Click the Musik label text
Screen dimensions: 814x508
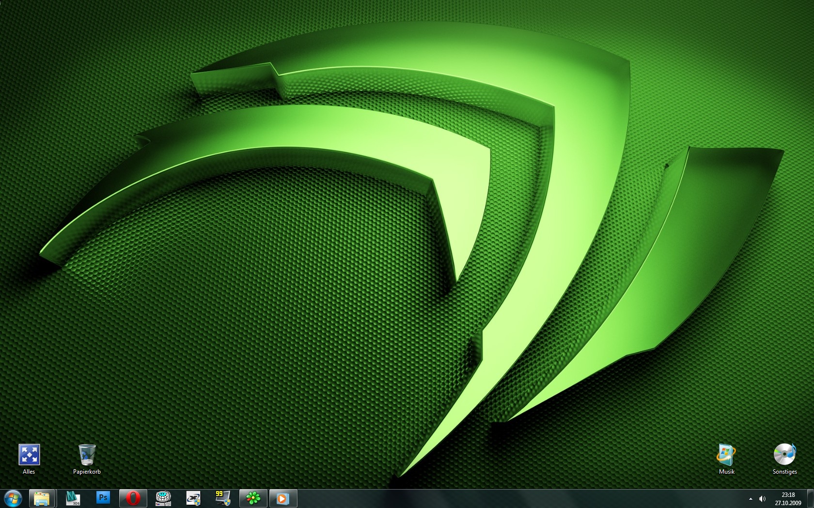(726, 472)
